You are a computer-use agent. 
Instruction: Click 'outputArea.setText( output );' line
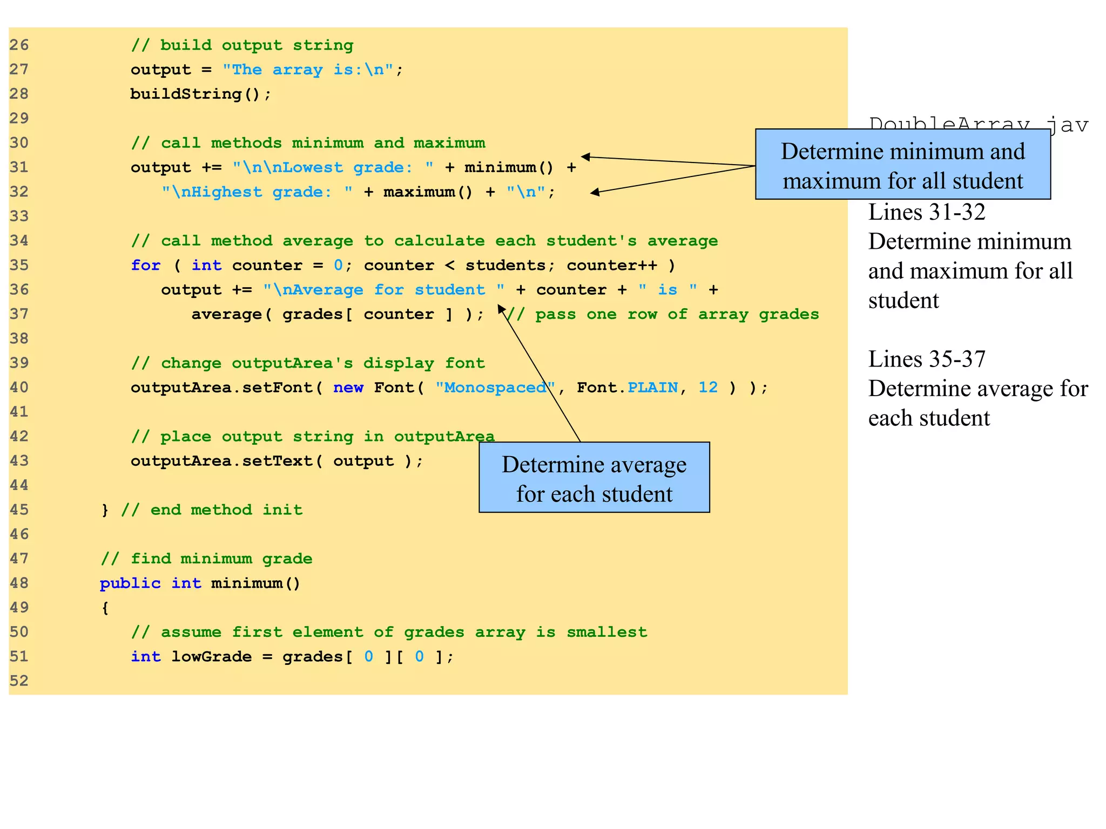click(277, 461)
